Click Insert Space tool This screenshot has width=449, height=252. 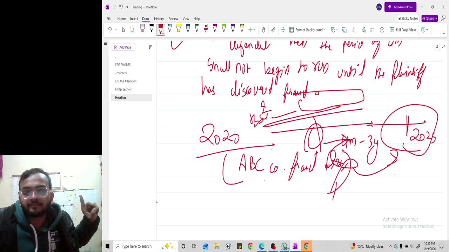(283, 30)
